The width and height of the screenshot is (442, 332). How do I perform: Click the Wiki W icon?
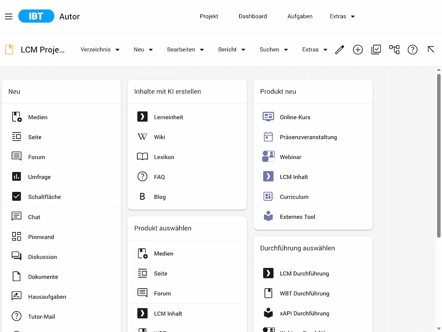(x=142, y=137)
